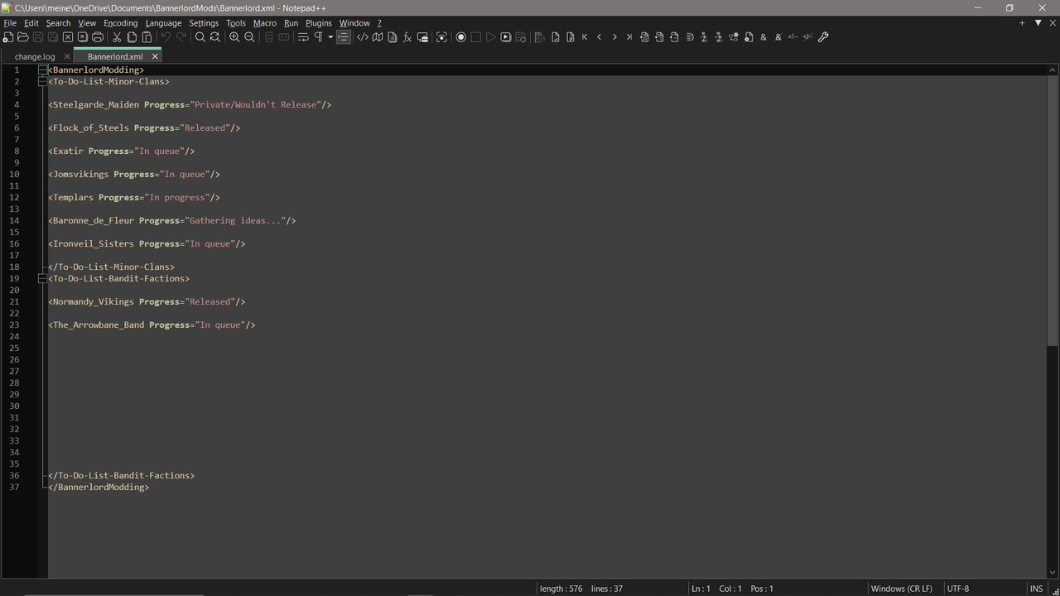Collapse the To-Do-List-Bandit-Factions fold marker
Screen dimensions: 1060x596
click(43, 279)
